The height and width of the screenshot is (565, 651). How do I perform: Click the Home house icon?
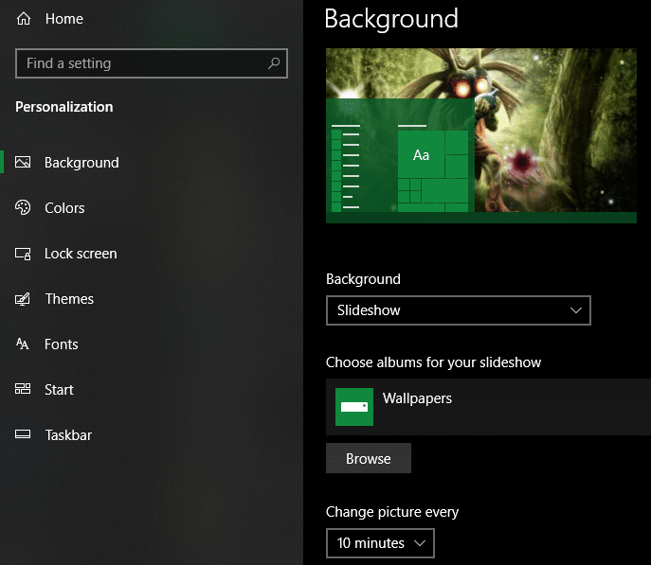(24, 19)
